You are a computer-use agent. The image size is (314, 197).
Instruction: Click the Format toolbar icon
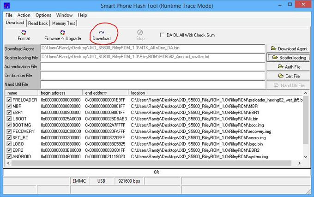[x=24, y=35]
